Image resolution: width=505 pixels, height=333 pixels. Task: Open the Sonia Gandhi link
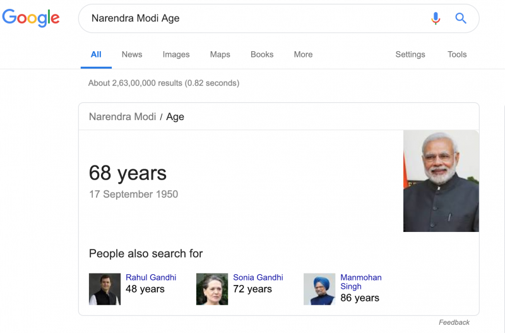tap(258, 277)
